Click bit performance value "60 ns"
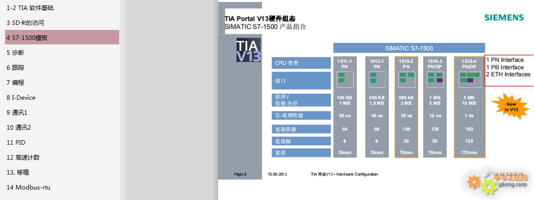Image resolution: width=534 pixels, height=200 pixels. click(x=345, y=116)
